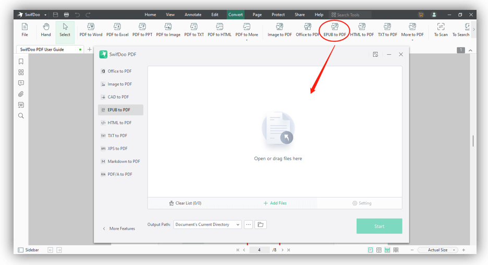Select HTML to PDF in dialog list
The image size is (488, 265).
click(x=120, y=123)
